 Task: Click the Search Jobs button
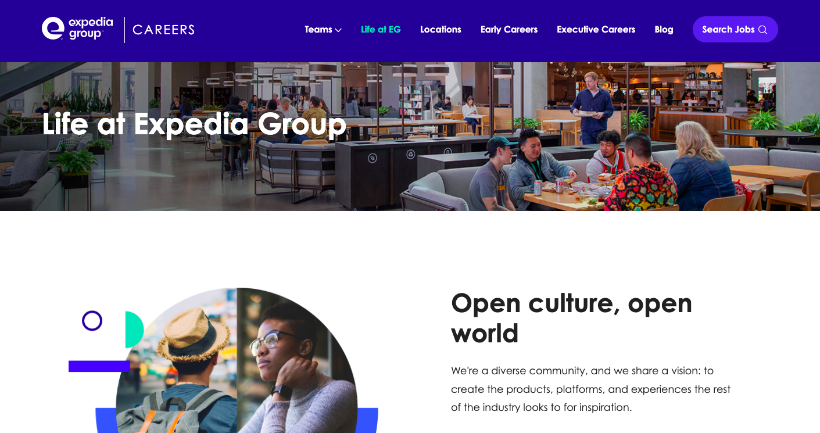point(735,30)
